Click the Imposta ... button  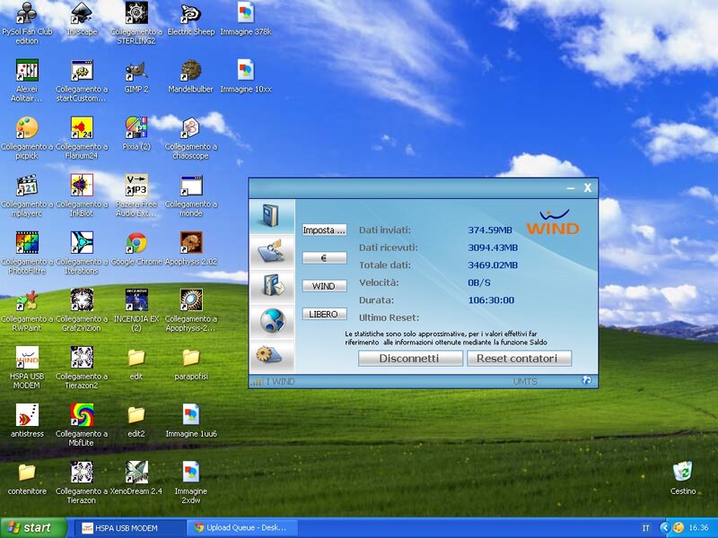(x=324, y=230)
